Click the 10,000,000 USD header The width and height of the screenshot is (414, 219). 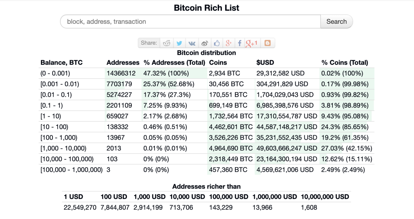click(325, 197)
